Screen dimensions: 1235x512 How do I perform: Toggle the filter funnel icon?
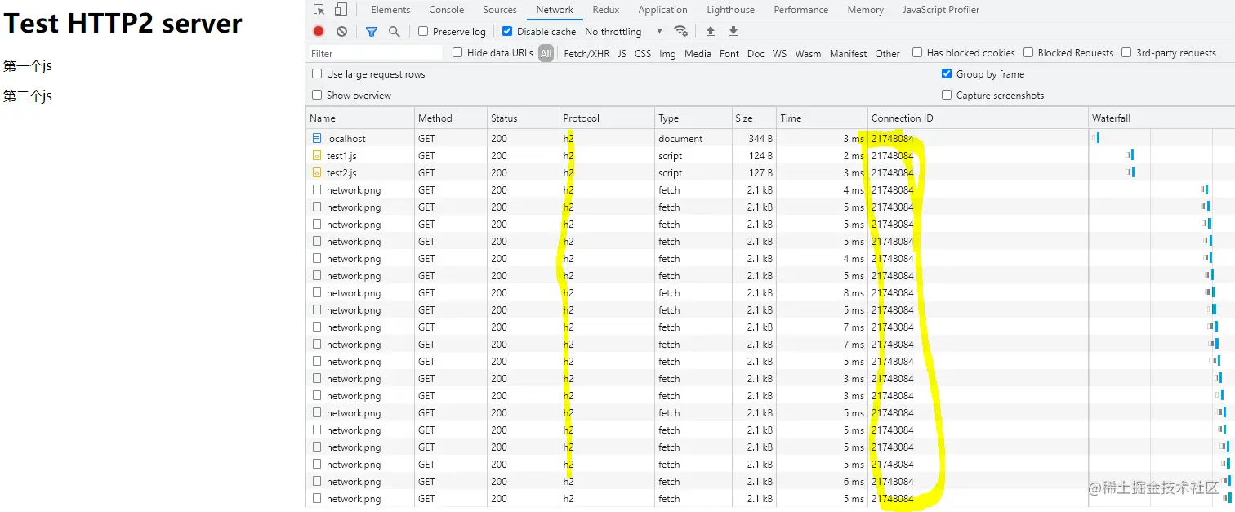pyautogui.click(x=372, y=31)
